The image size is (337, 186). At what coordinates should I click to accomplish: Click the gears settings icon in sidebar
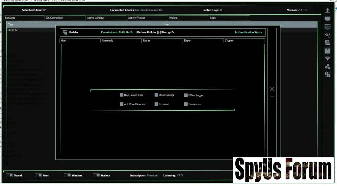327,66
